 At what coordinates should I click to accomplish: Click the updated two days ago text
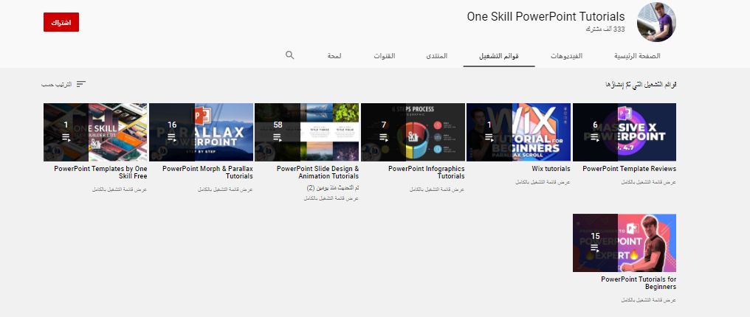point(333,188)
